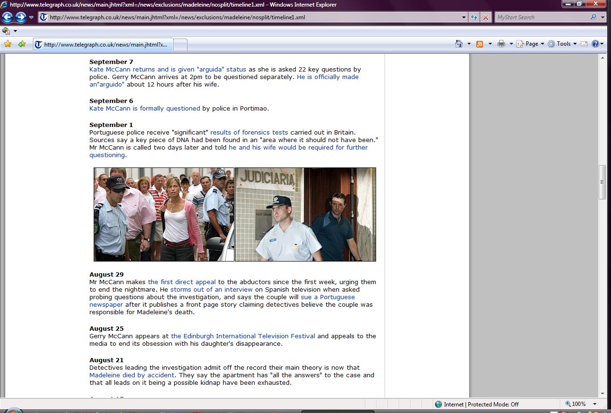
Task: Expand the recent pages dropdown arrow
Action: [32, 17]
